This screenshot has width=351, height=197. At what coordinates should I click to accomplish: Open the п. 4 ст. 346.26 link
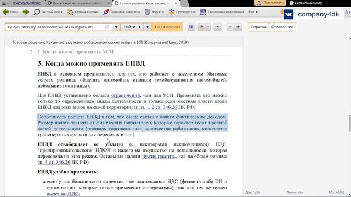coord(54,162)
